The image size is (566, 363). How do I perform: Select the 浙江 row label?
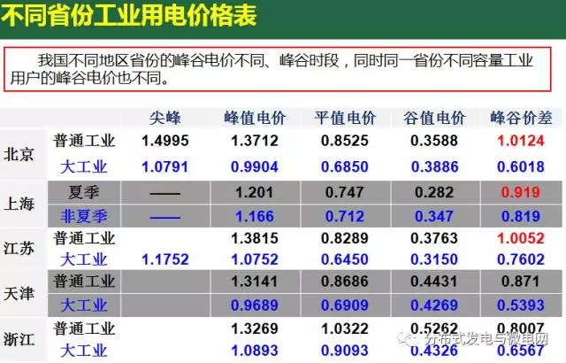click(19, 338)
